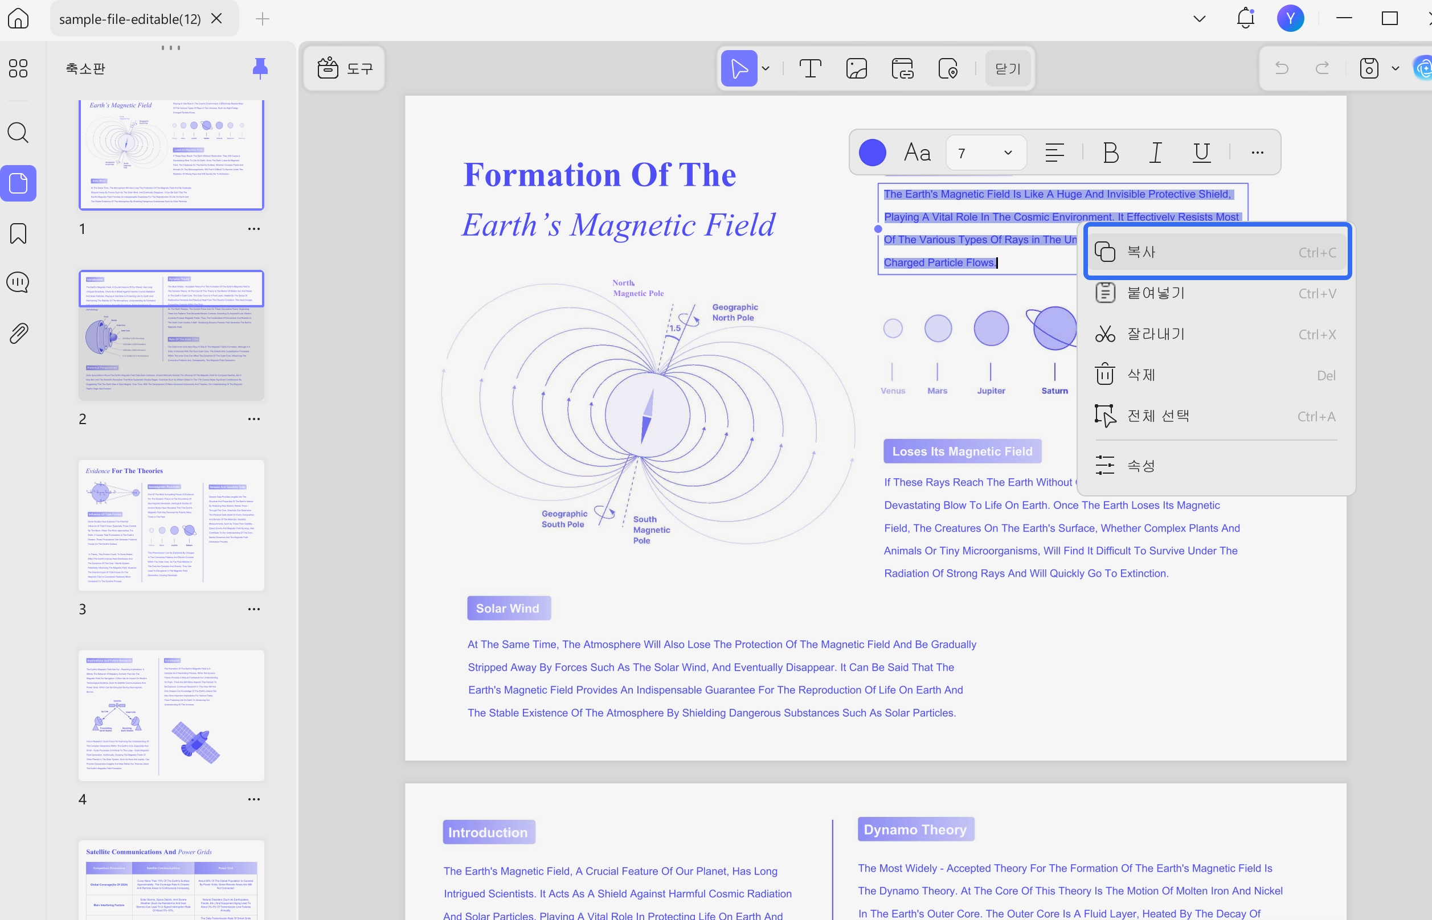
Task: Choose 전체 선택 select all from menu
Action: 1217,415
